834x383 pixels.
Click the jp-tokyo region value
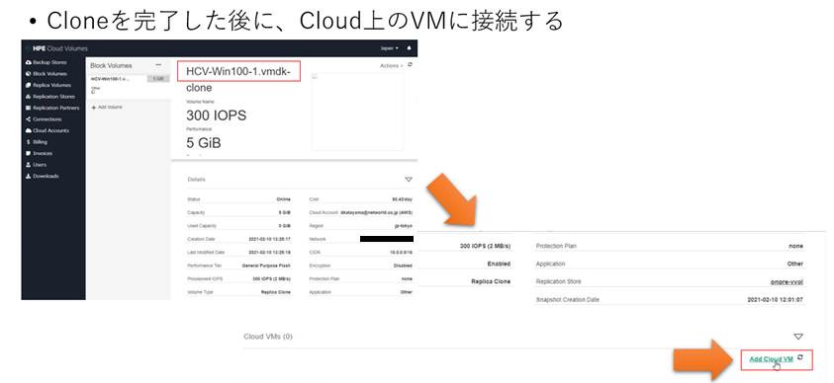[x=403, y=226]
